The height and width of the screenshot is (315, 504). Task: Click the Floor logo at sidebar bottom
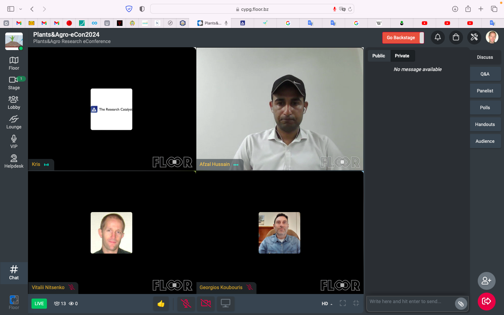coord(14,302)
